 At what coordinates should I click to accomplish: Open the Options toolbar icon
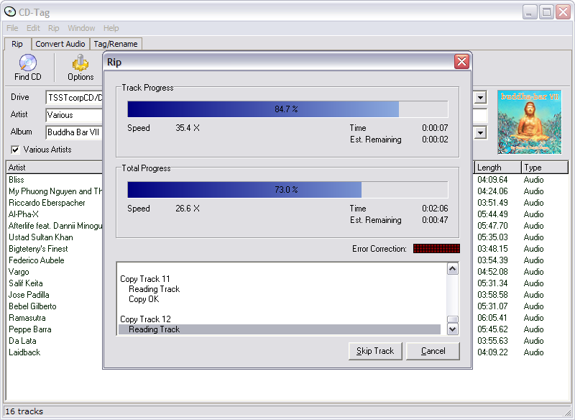point(80,63)
